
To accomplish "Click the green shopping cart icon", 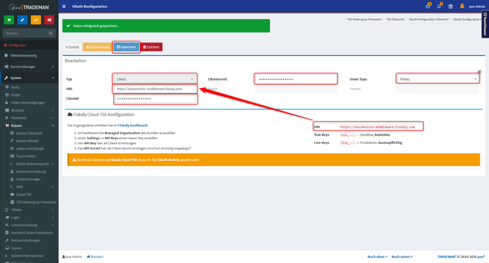I will coord(9,20).
